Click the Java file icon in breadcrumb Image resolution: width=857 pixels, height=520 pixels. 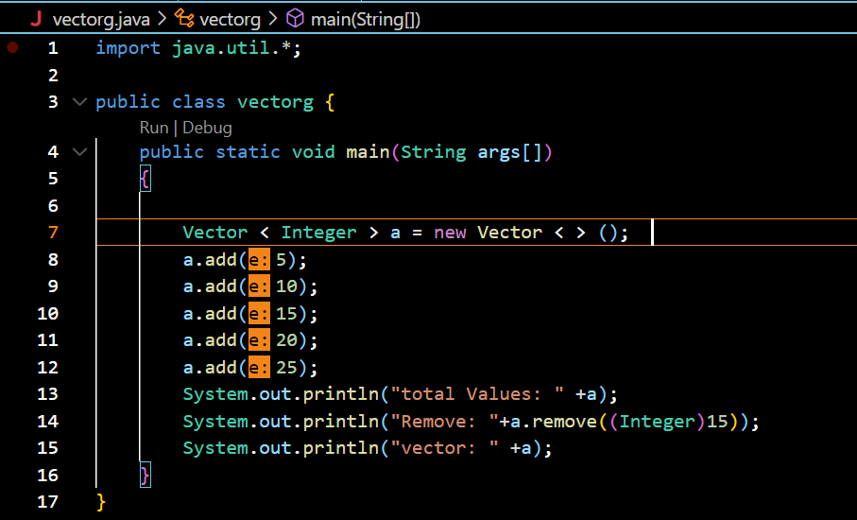pos(36,19)
